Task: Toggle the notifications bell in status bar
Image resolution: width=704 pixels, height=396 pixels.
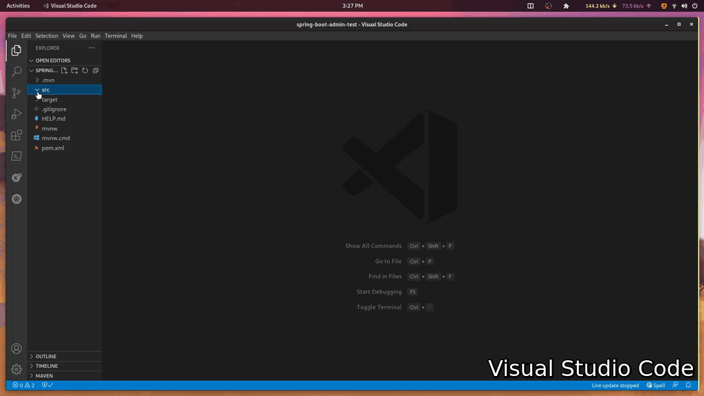Action: (x=688, y=386)
